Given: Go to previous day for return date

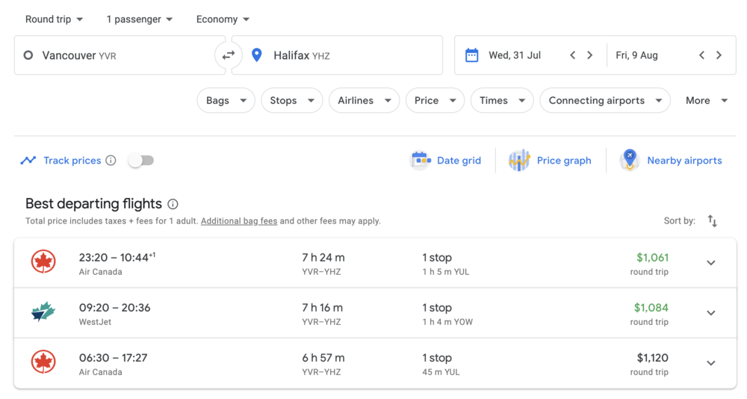Looking at the screenshot, I should click(701, 55).
